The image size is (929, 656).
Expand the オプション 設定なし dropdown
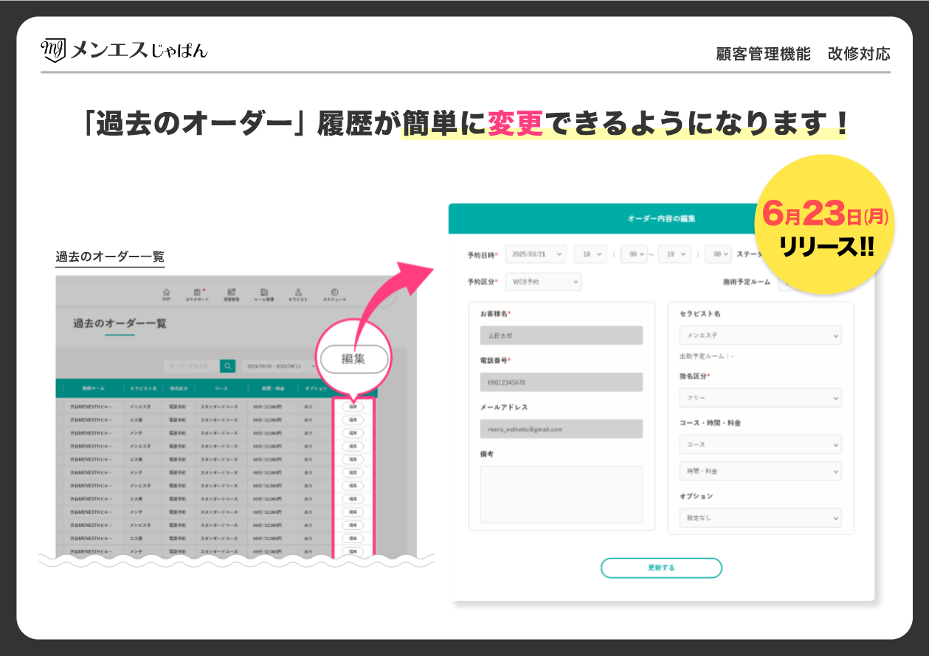coord(760,518)
